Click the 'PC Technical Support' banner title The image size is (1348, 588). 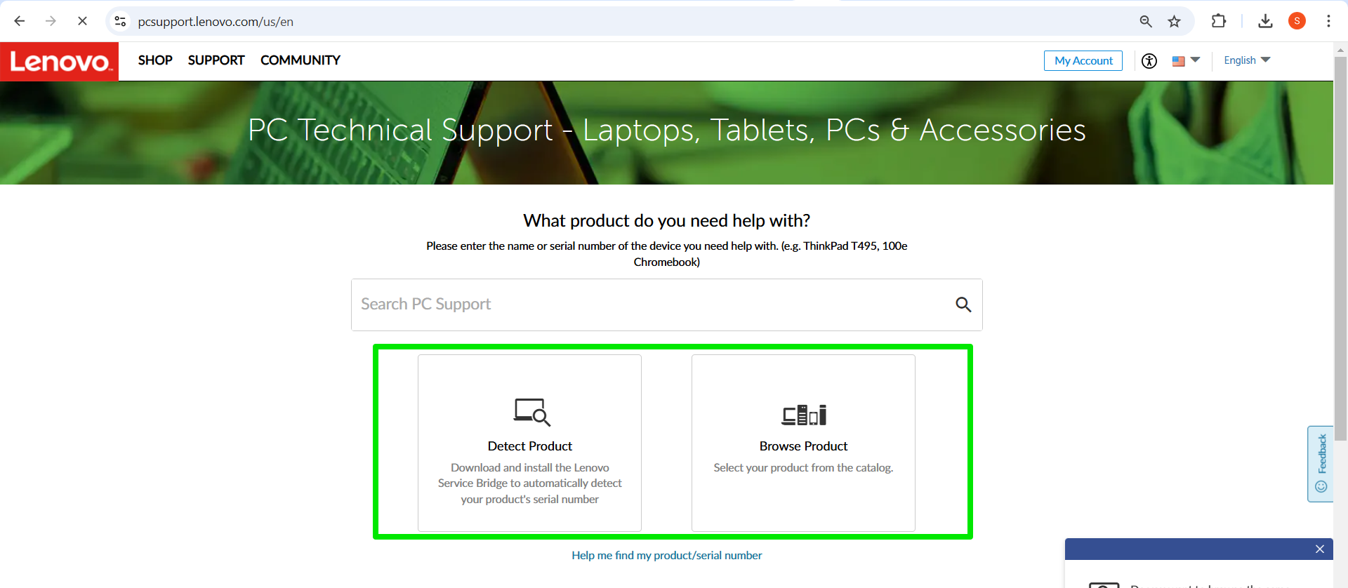[666, 131]
